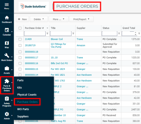The width and height of the screenshot is (141, 124).
Task: Tick checkbox for purchase order 0000000117
Action: tap(20, 57)
